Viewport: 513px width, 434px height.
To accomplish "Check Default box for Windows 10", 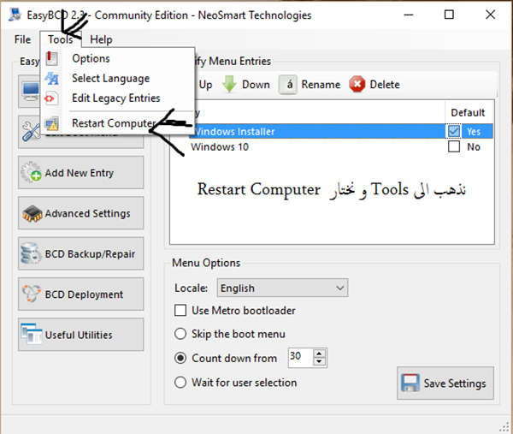I will pos(454,146).
